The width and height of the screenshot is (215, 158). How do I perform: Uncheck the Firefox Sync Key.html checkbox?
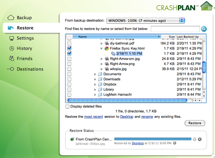pyautogui.click(x=69, y=48)
